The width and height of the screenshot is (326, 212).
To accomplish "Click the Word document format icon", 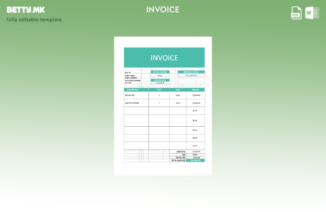I will tap(311, 13).
